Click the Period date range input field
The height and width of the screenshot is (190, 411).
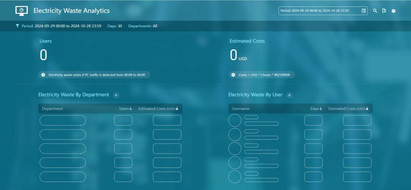tap(320, 11)
